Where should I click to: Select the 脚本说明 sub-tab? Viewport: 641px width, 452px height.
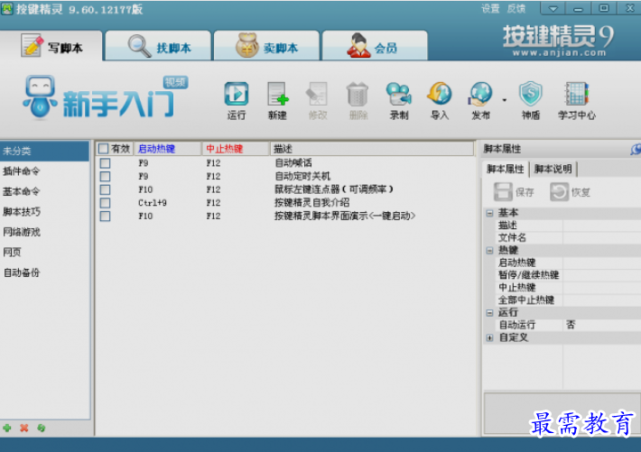pyautogui.click(x=553, y=169)
